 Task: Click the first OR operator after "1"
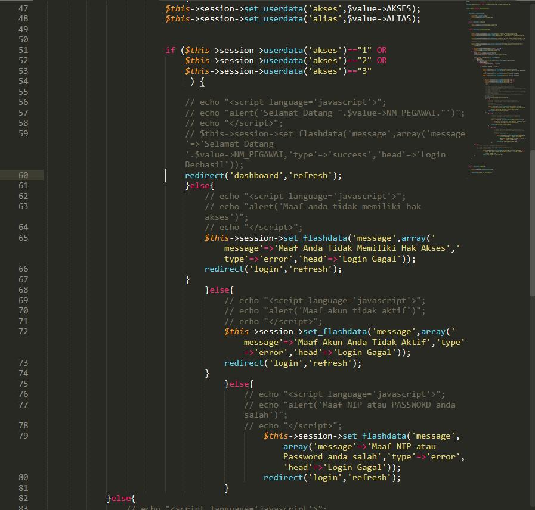382,50
